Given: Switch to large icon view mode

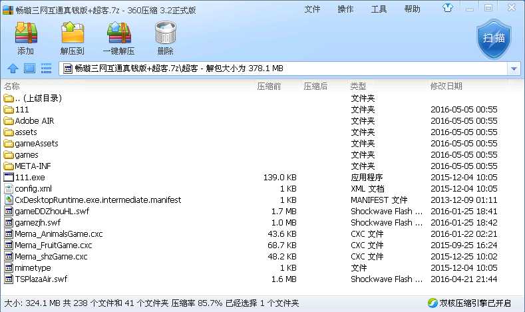Looking at the screenshot, I should coord(29,69).
